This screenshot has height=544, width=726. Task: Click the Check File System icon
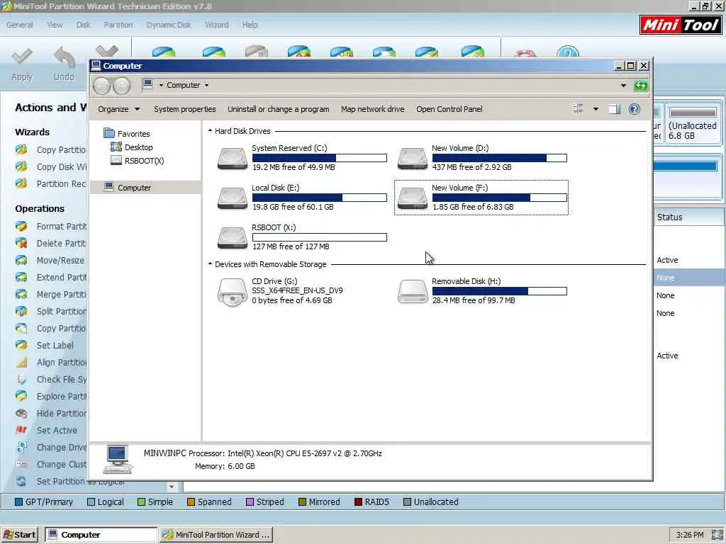(x=21, y=380)
